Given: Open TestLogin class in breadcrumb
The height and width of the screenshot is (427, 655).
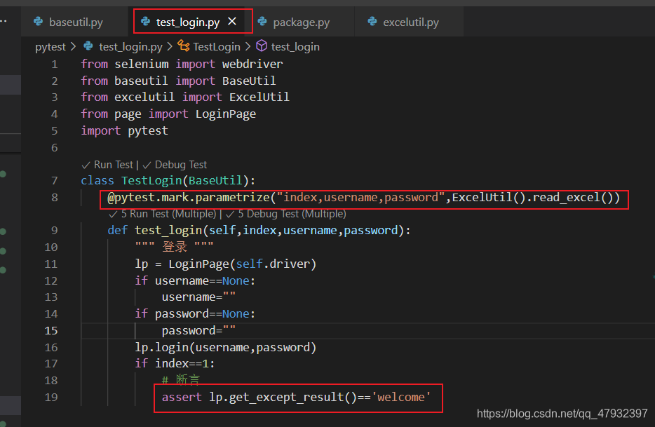Looking at the screenshot, I should coord(217,47).
